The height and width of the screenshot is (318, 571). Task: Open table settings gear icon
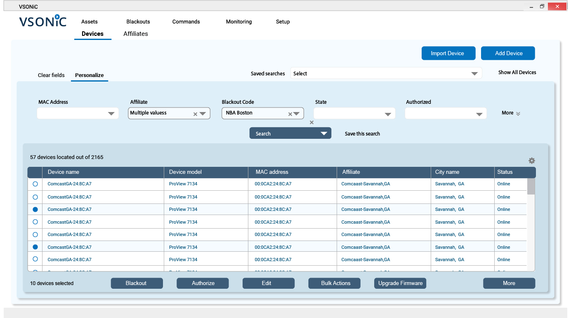click(532, 161)
